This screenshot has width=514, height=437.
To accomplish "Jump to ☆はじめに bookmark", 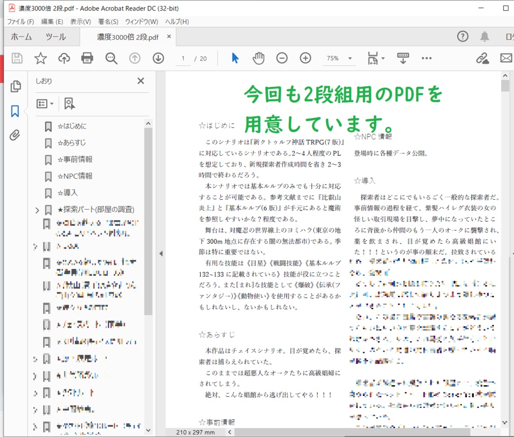I will coord(72,126).
